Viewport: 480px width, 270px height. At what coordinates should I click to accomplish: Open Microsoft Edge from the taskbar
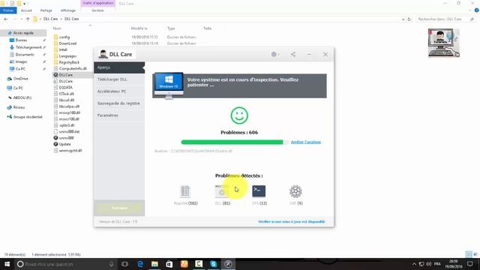click(x=140, y=264)
